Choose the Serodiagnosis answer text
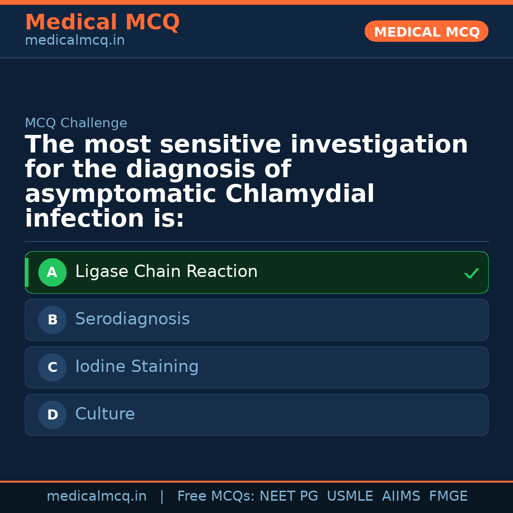Viewport: 513px width, 513px height. (132, 319)
